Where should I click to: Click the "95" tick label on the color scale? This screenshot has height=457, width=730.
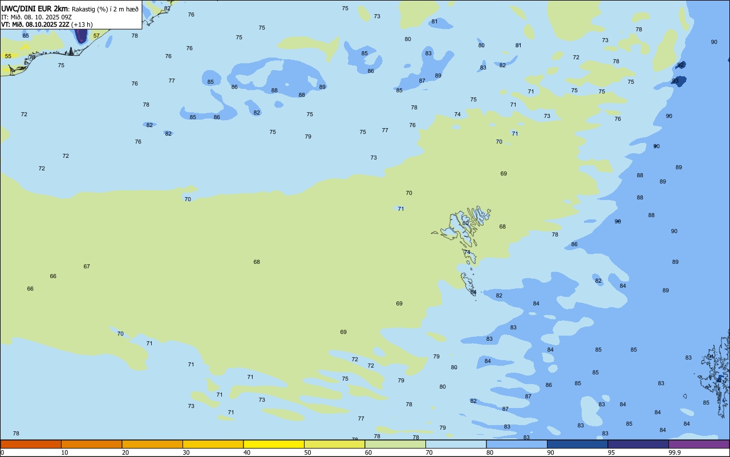[x=611, y=452]
